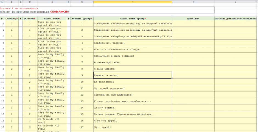Click the 'Шаблон домашнього завдання' header cell

pyautogui.click(x=235, y=19)
